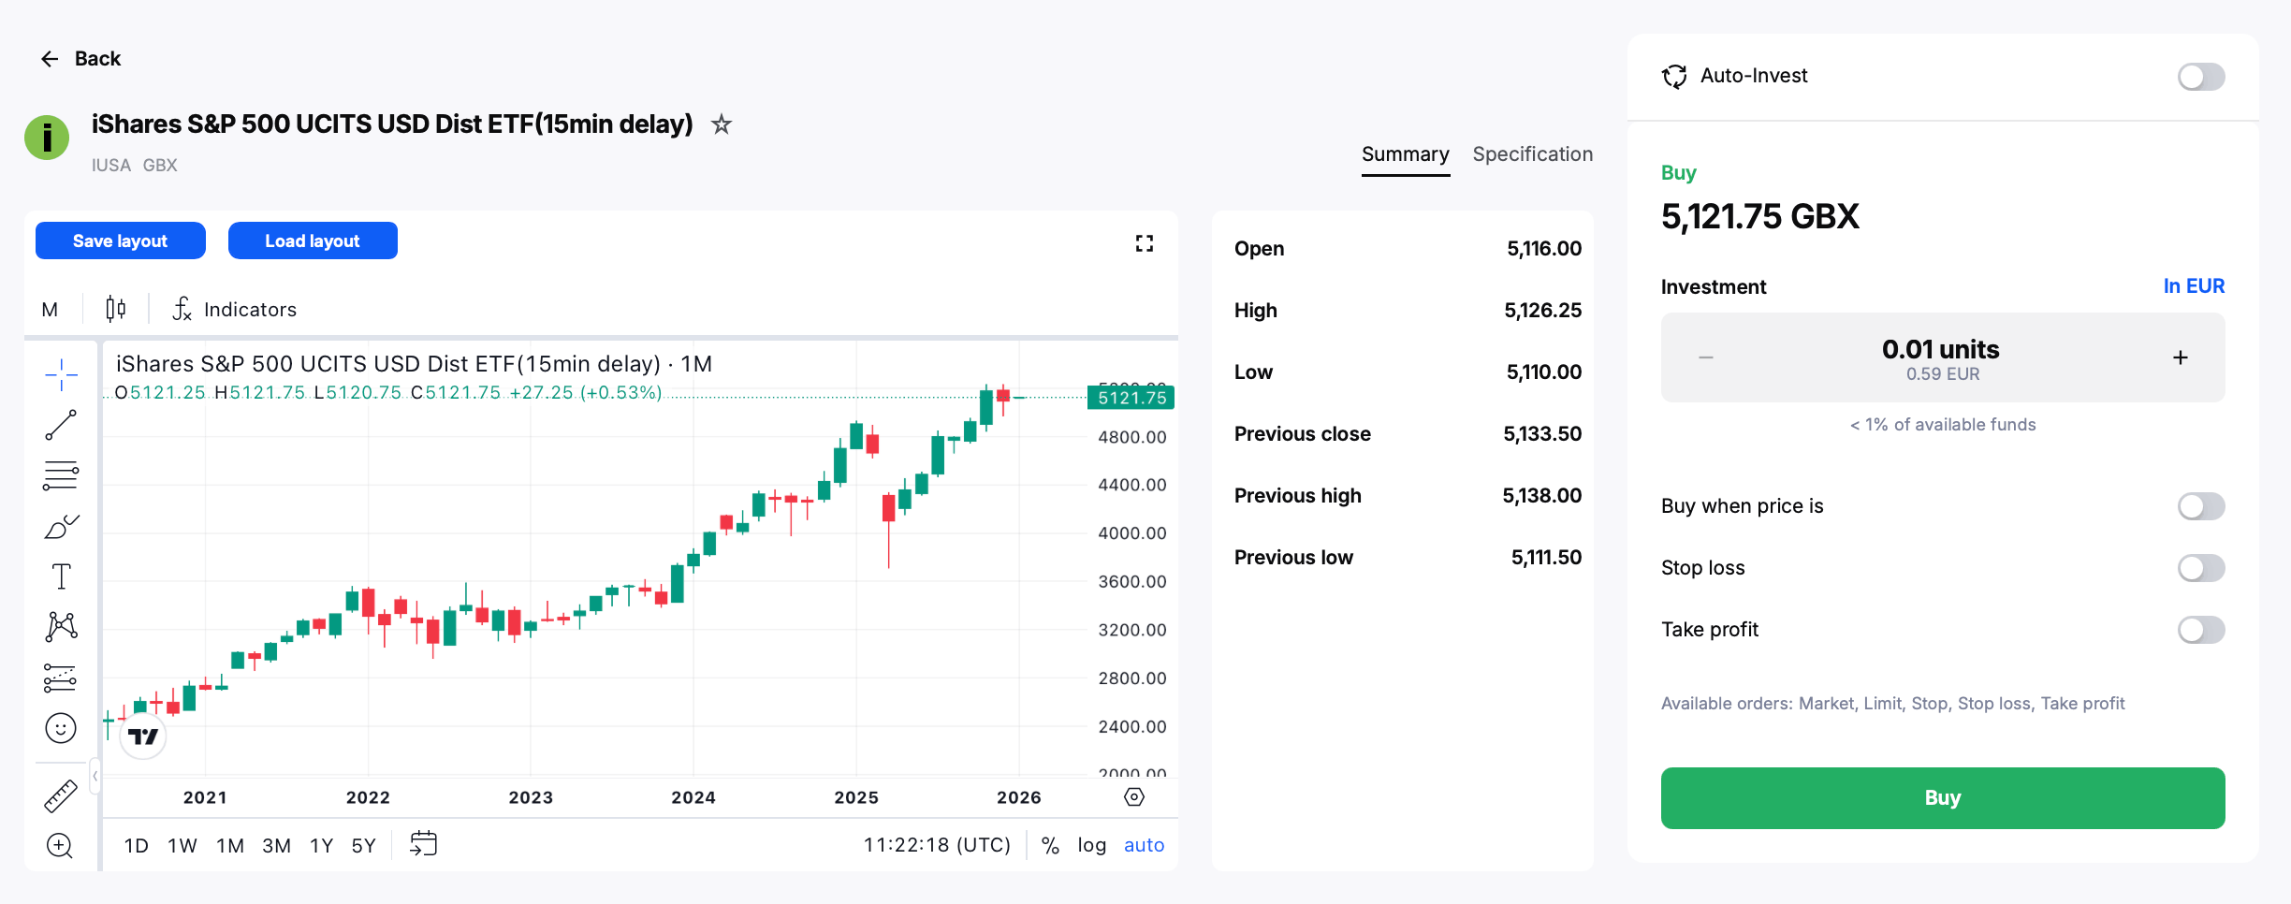This screenshot has width=2291, height=904.
Task: Enable the Auto-Invest switch
Action: (2201, 76)
